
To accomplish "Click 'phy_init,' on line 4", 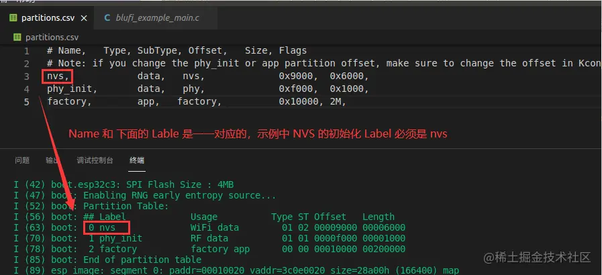I will [72, 89].
